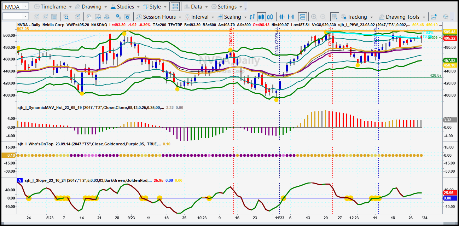Click the Style dashed-box icon

point(145,7)
